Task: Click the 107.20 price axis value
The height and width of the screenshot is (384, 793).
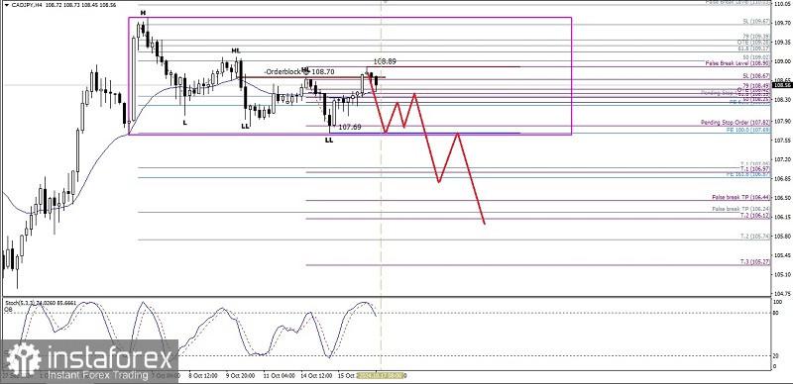Action: click(783, 159)
